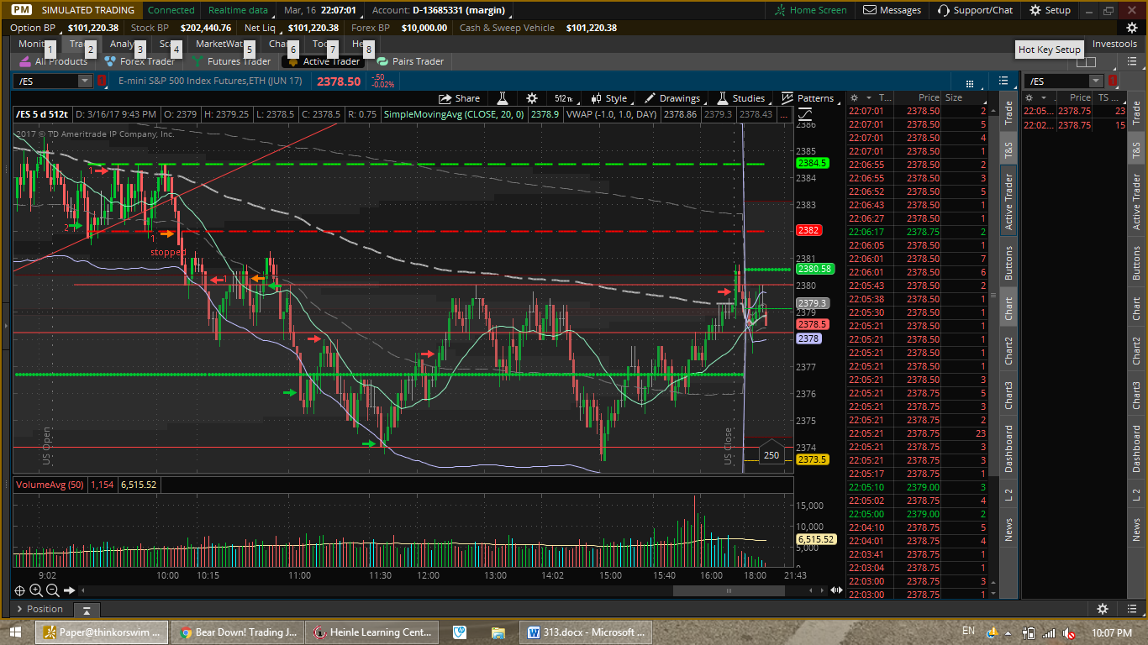Image resolution: width=1148 pixels, height=645 pixels.
Task: Toggle the layout split icon under Hot Key Setup
Action: point(1086,61)
